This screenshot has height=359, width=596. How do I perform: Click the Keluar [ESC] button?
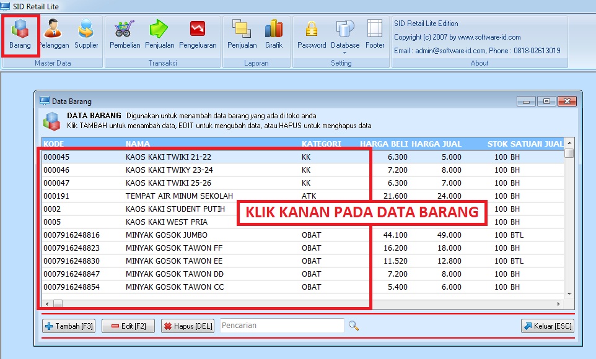point(547,326)
